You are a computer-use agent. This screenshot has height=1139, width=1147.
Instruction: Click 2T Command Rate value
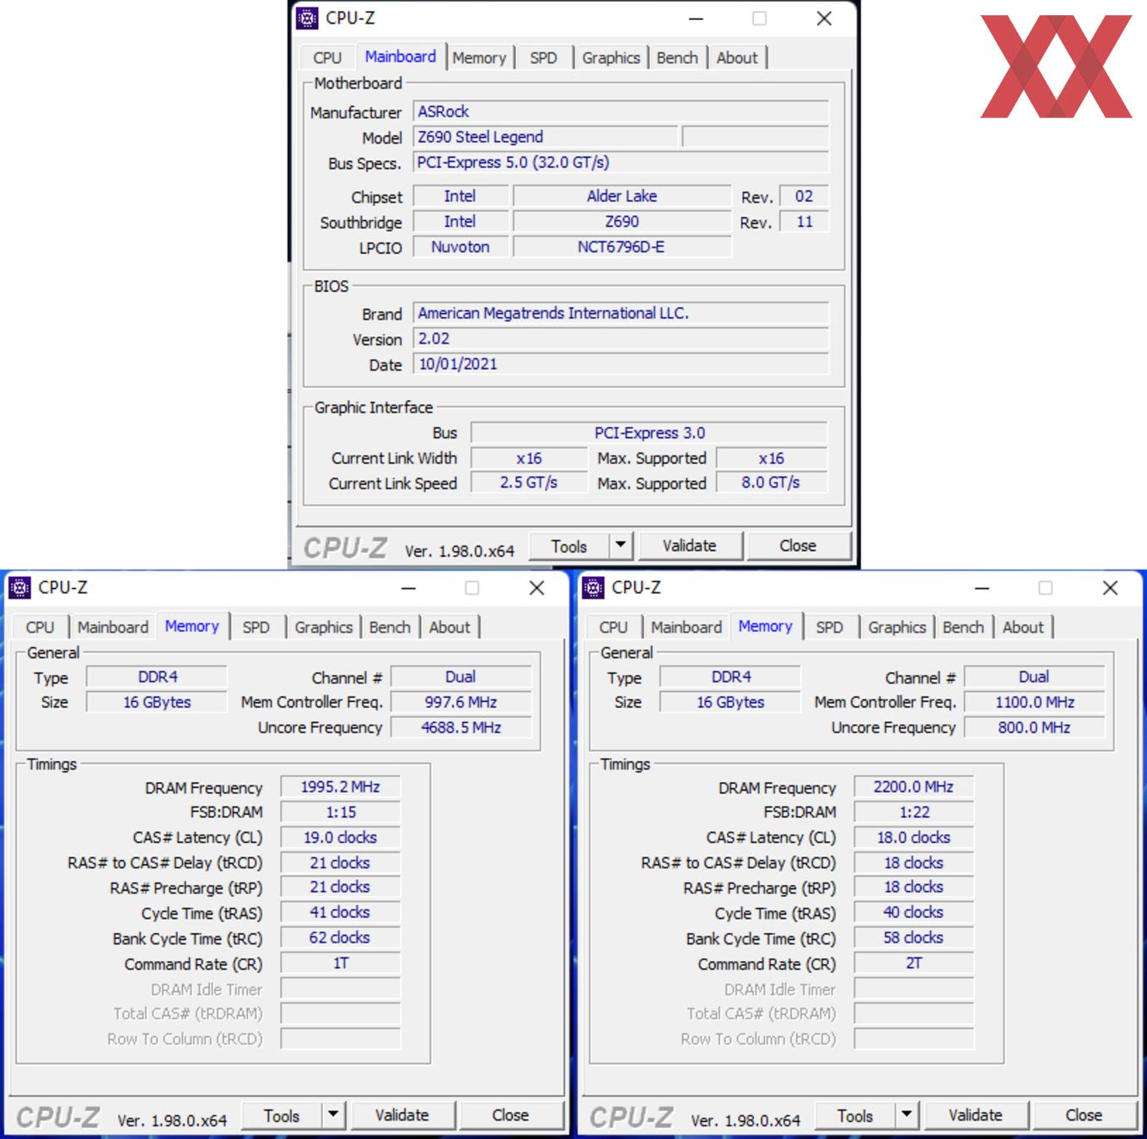click(x=913, y=963)
